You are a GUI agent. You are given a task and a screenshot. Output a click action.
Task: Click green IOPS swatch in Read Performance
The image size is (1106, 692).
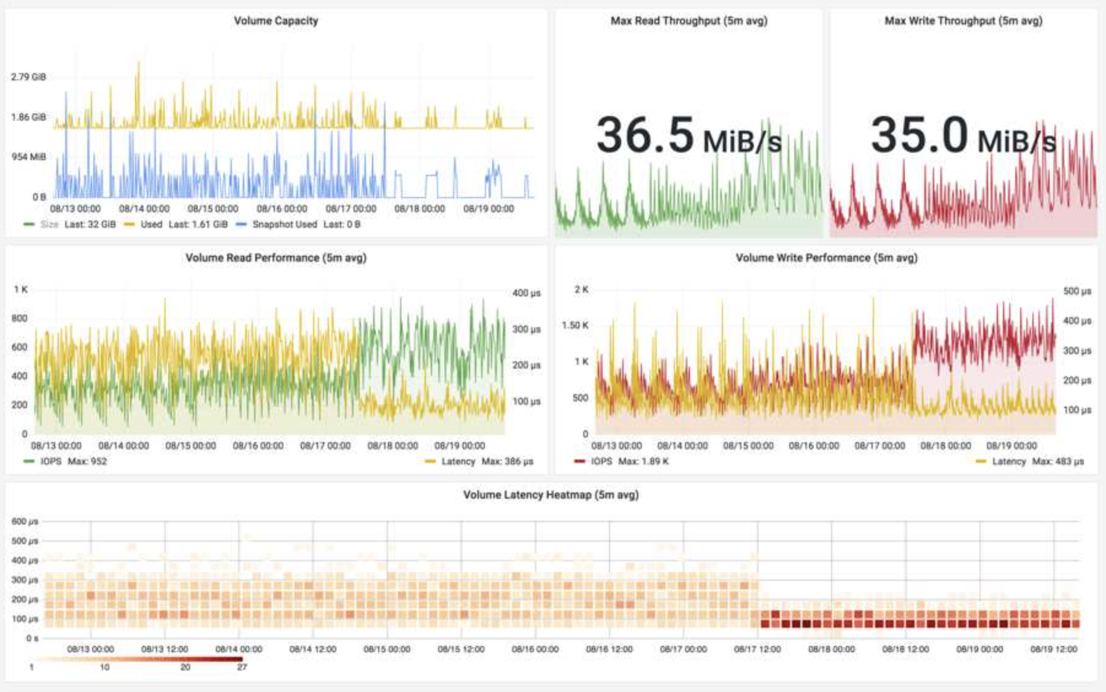(x=28, y=461)
